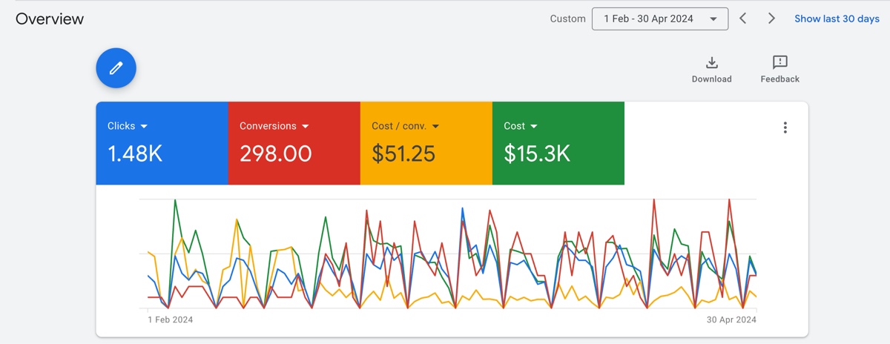Open the three-dot more options menu
This screenshot has width=890, height=344.
[785, 128]
